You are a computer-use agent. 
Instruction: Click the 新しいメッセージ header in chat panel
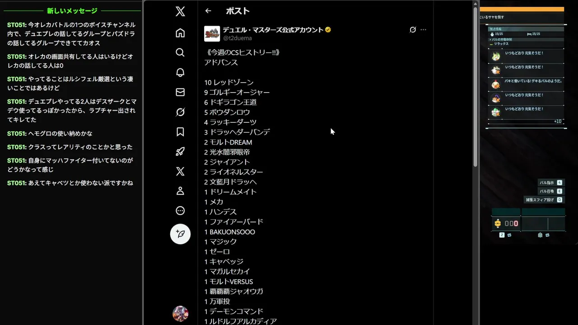point(72,10)
